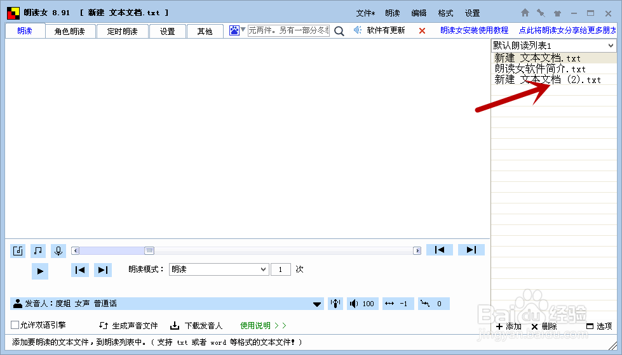Click the repeat count field
The image size is (622, 355).
pos(280,269)
